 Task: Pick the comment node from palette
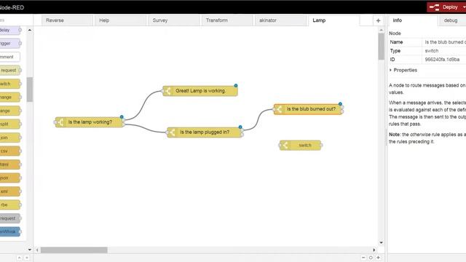[x=9, y=57]
